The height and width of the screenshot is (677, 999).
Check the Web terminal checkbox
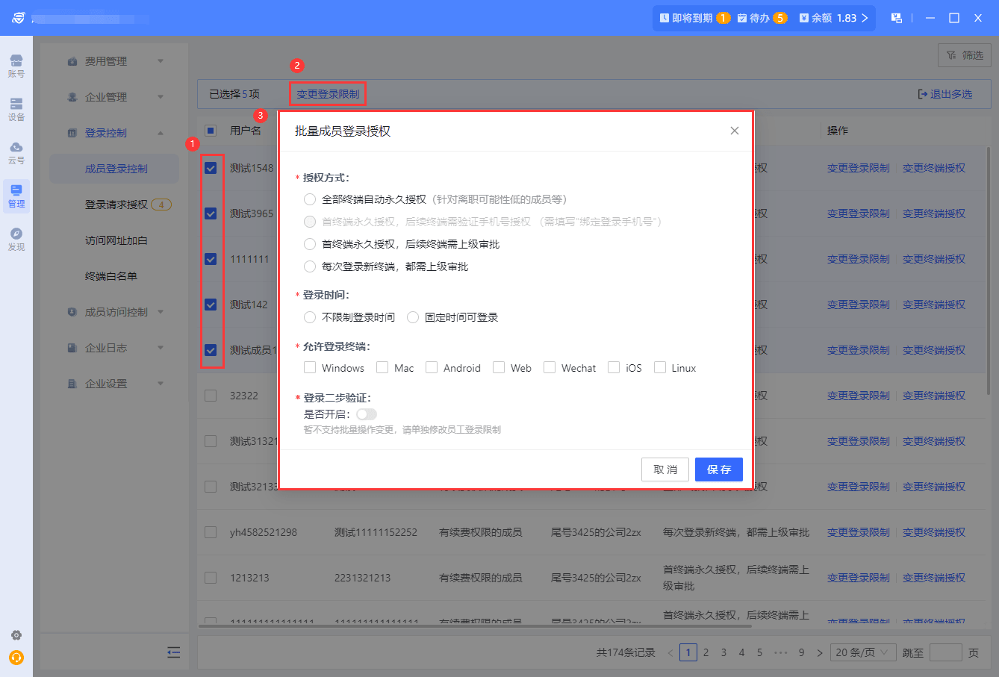tap(499, 367)
